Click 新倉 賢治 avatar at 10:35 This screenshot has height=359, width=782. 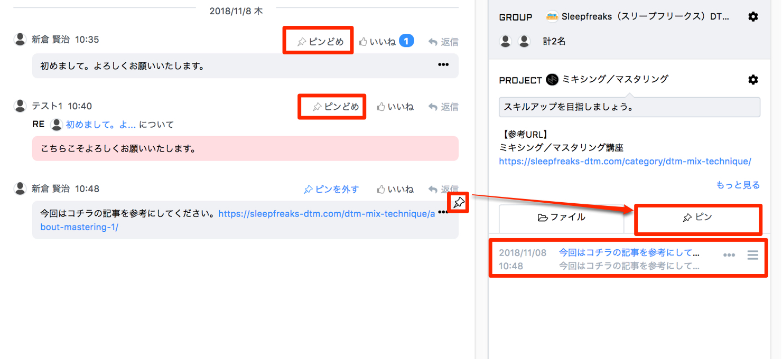[20, 39]
